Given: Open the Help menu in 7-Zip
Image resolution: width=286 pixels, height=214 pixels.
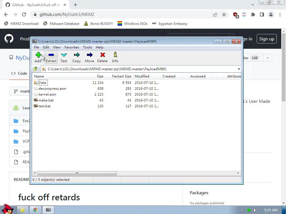Looking at the screenshot, I should [x=99, y=47].
